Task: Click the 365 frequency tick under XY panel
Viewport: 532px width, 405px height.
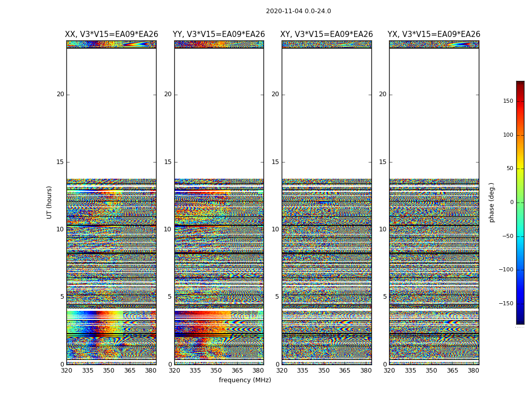Action: (345, 371)
